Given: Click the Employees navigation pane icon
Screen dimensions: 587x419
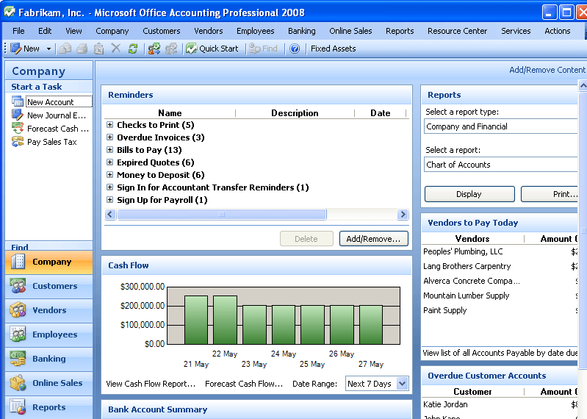Looking at the screenshot, I should click(18, 334).
